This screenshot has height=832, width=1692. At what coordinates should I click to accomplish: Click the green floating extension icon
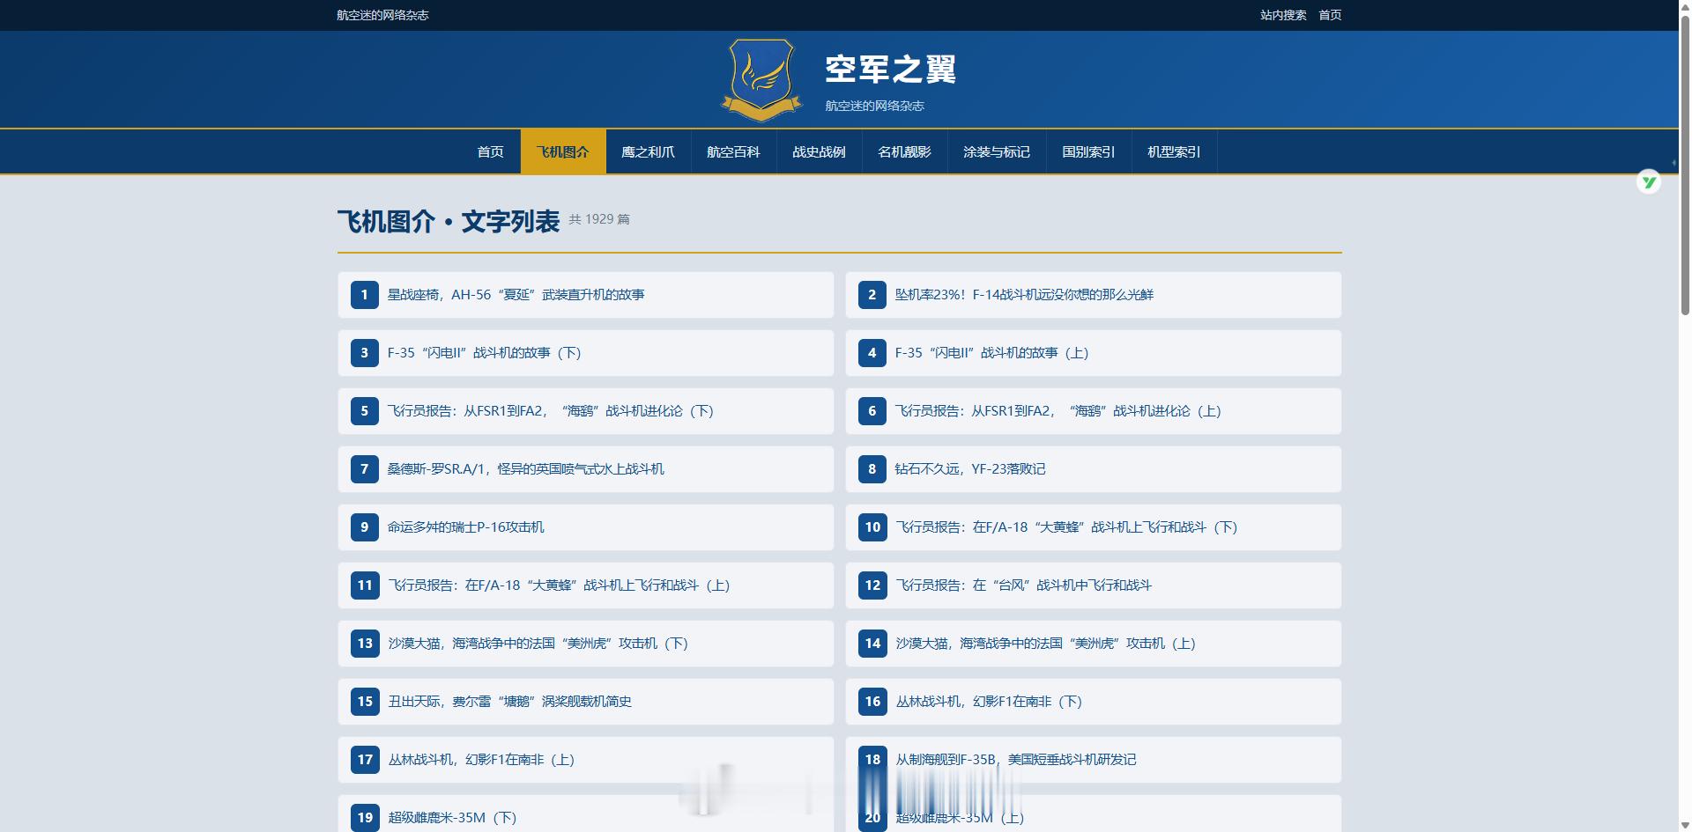pyautogui.click(x=1649, y=182)
